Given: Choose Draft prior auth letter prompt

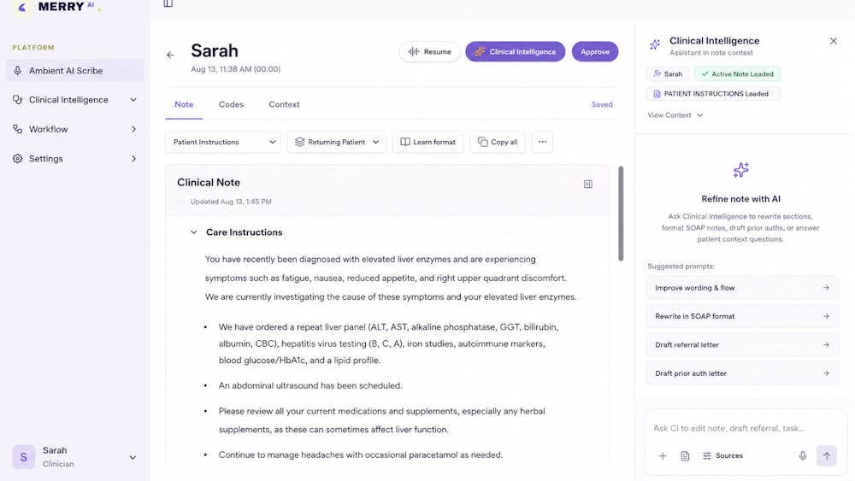Looking at the screenshot, I should tap(742, 373).
